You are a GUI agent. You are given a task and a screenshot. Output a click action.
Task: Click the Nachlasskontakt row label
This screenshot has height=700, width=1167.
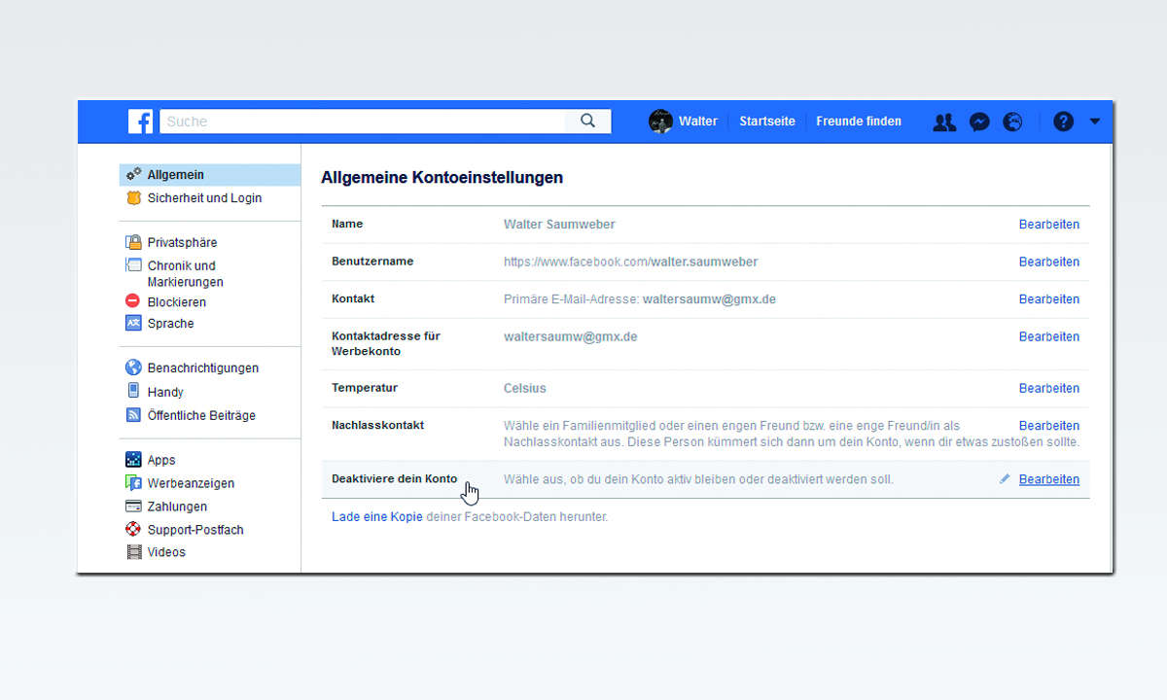tap(377, 425)
